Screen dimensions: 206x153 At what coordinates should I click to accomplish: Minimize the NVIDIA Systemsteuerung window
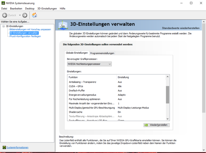[x=182, y=3]
